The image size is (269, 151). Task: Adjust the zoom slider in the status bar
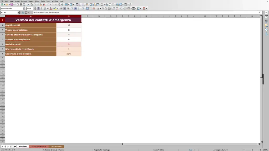(252, 150)
